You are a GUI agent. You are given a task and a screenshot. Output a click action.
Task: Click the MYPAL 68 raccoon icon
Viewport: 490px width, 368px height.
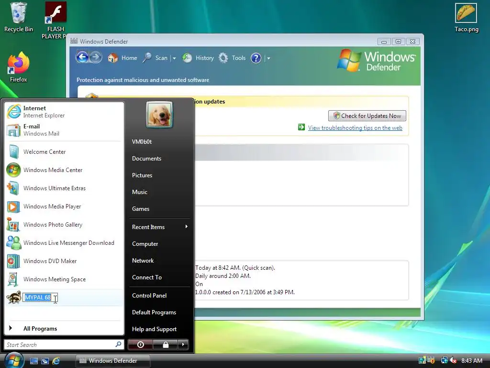(14, 297)
